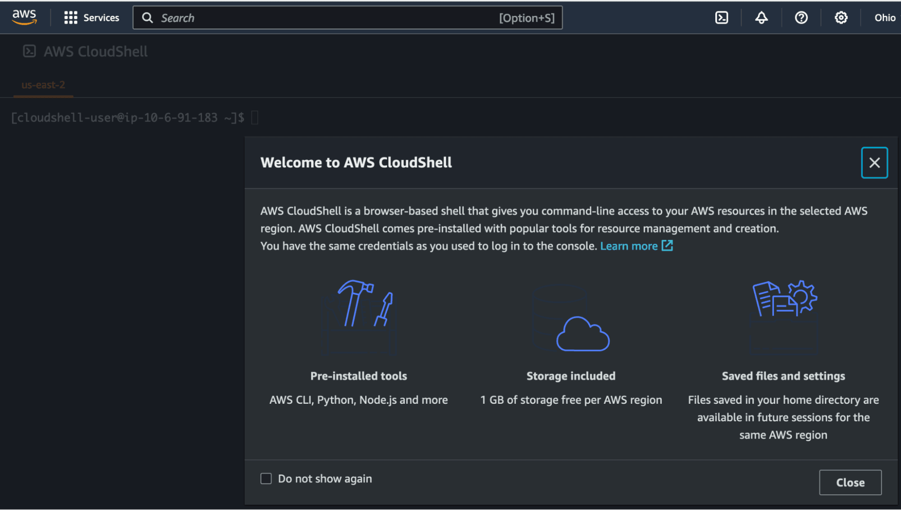Viewport: 901px width, 510px height.
Task: Expand the Ohio region selector
Action: tap(885, 18)
